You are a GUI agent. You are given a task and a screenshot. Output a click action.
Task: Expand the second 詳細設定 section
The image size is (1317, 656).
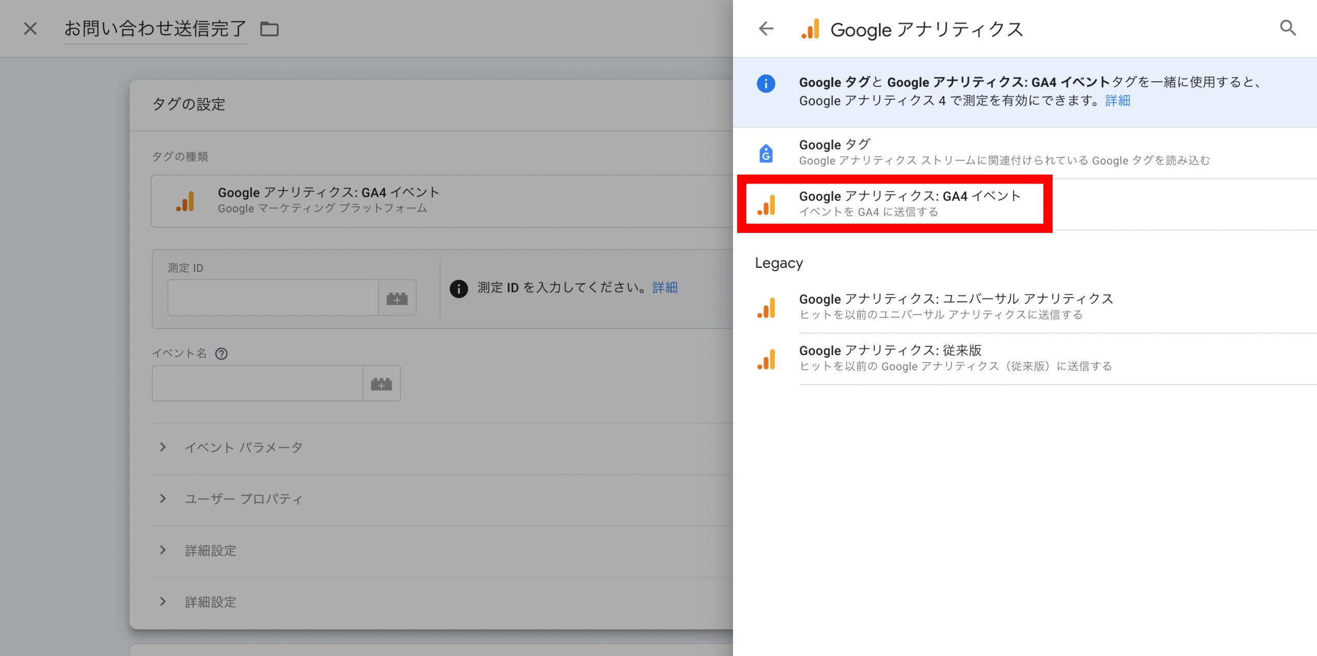pos(442,602)
